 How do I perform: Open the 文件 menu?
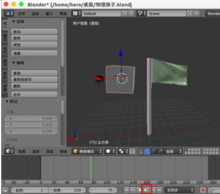pyautogui.click(x=21, y=14)
